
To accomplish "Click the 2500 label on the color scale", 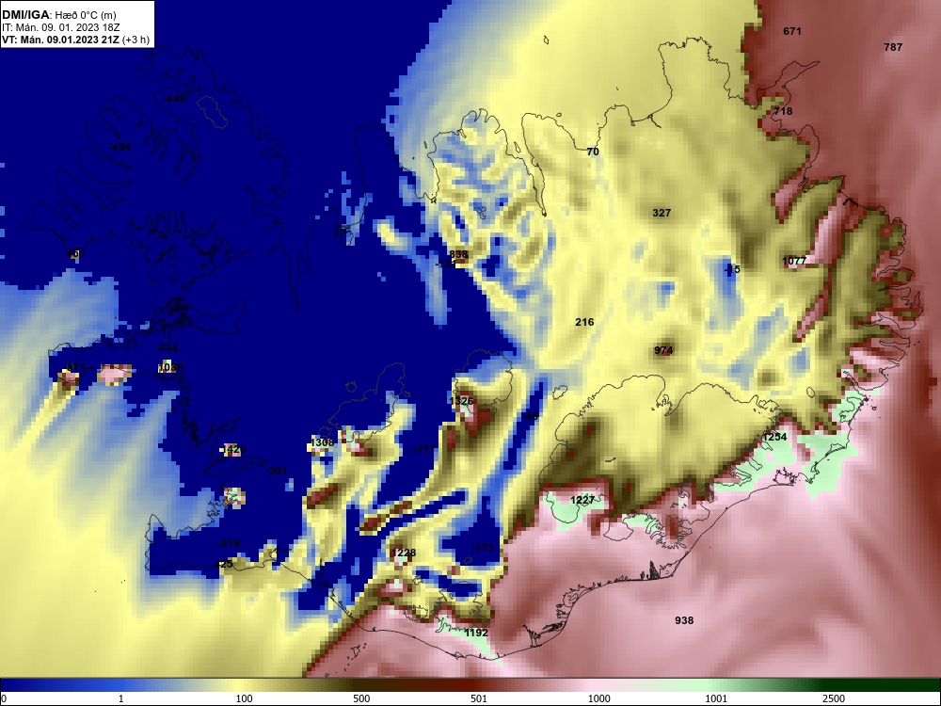I will [834, 698].
